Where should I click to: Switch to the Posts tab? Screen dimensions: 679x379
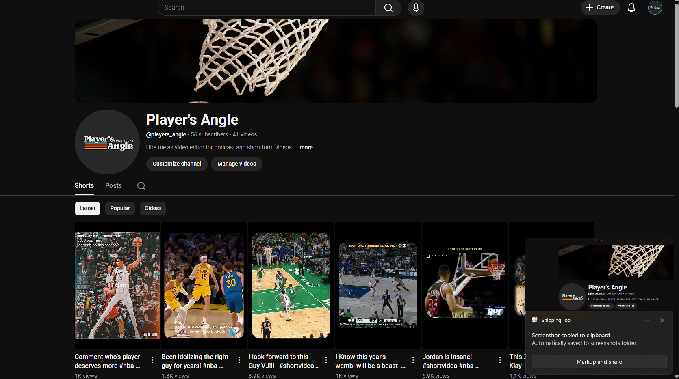(x=113, y=186)
